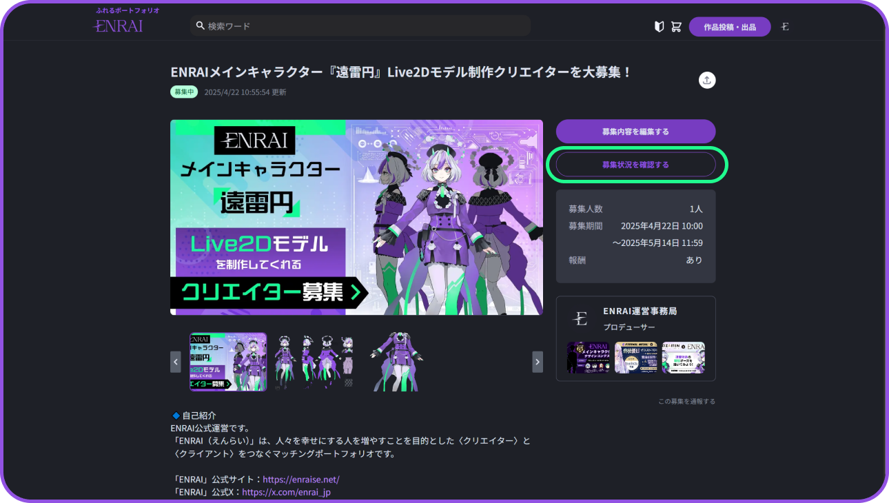This screenshot has height=503, width=889.
Task: Click the start date 2025年4月22日 10:00
Action: point(662,226)
